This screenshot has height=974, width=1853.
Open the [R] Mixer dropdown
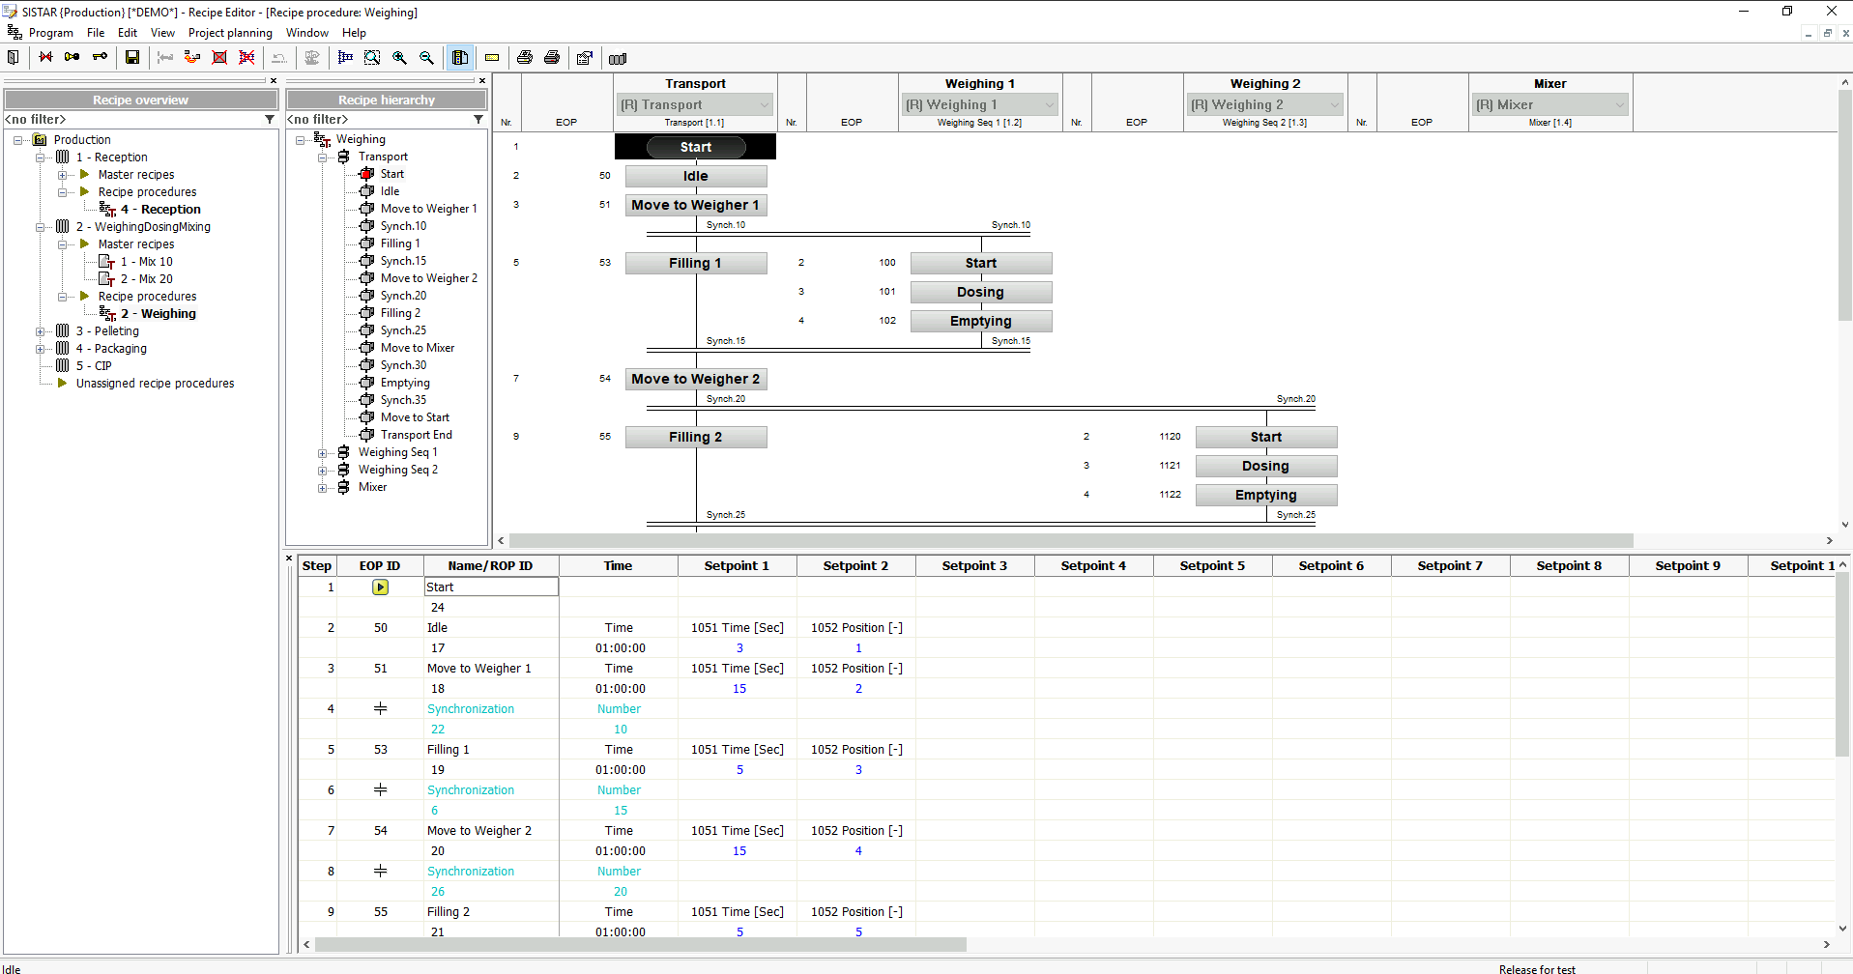1620,104
